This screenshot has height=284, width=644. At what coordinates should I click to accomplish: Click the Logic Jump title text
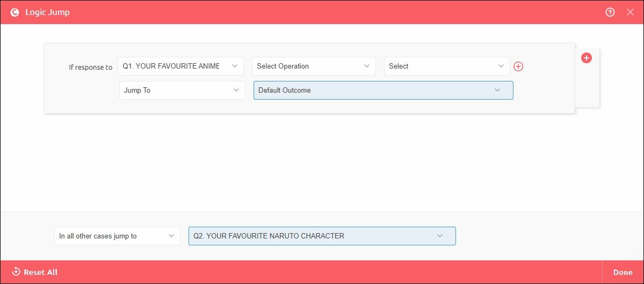[47, 12]
